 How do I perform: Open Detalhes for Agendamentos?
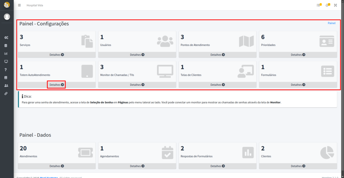137,166
